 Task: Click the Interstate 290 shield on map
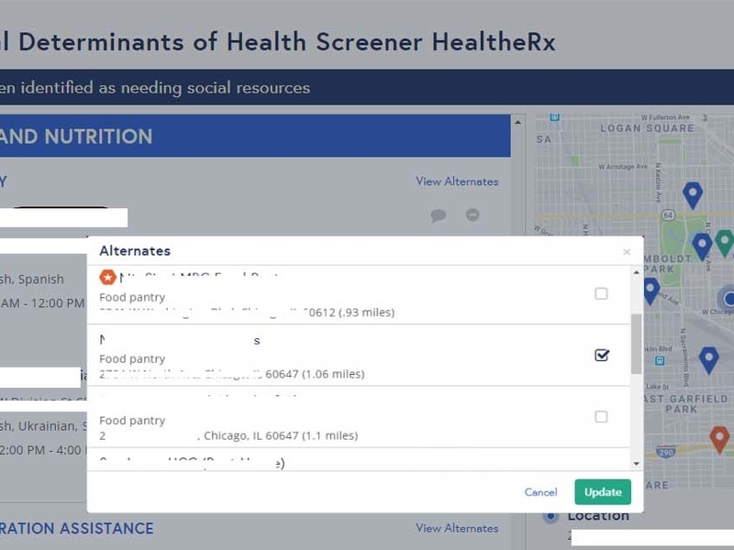coord(665,452)
